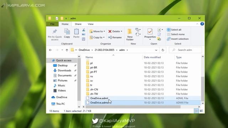This screenshot has height=128, width=228.
Task: Select This PC in navigation pane
Action: 60,104
